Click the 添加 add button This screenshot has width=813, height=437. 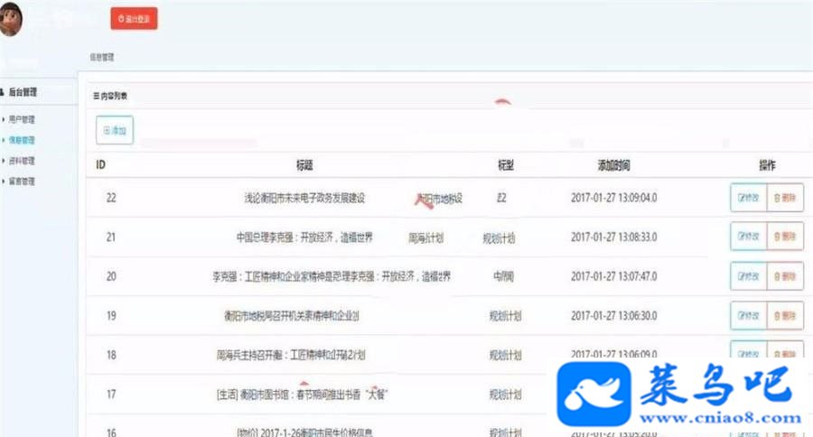coord(115,130)
